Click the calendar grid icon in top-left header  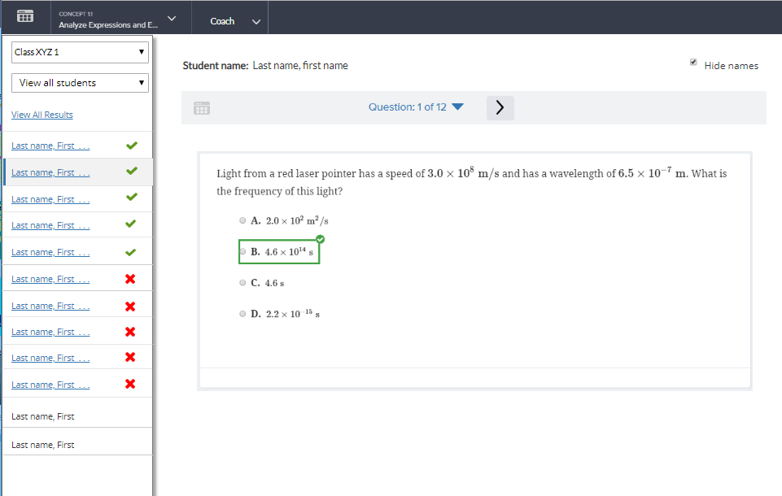(x=25, y=16)
